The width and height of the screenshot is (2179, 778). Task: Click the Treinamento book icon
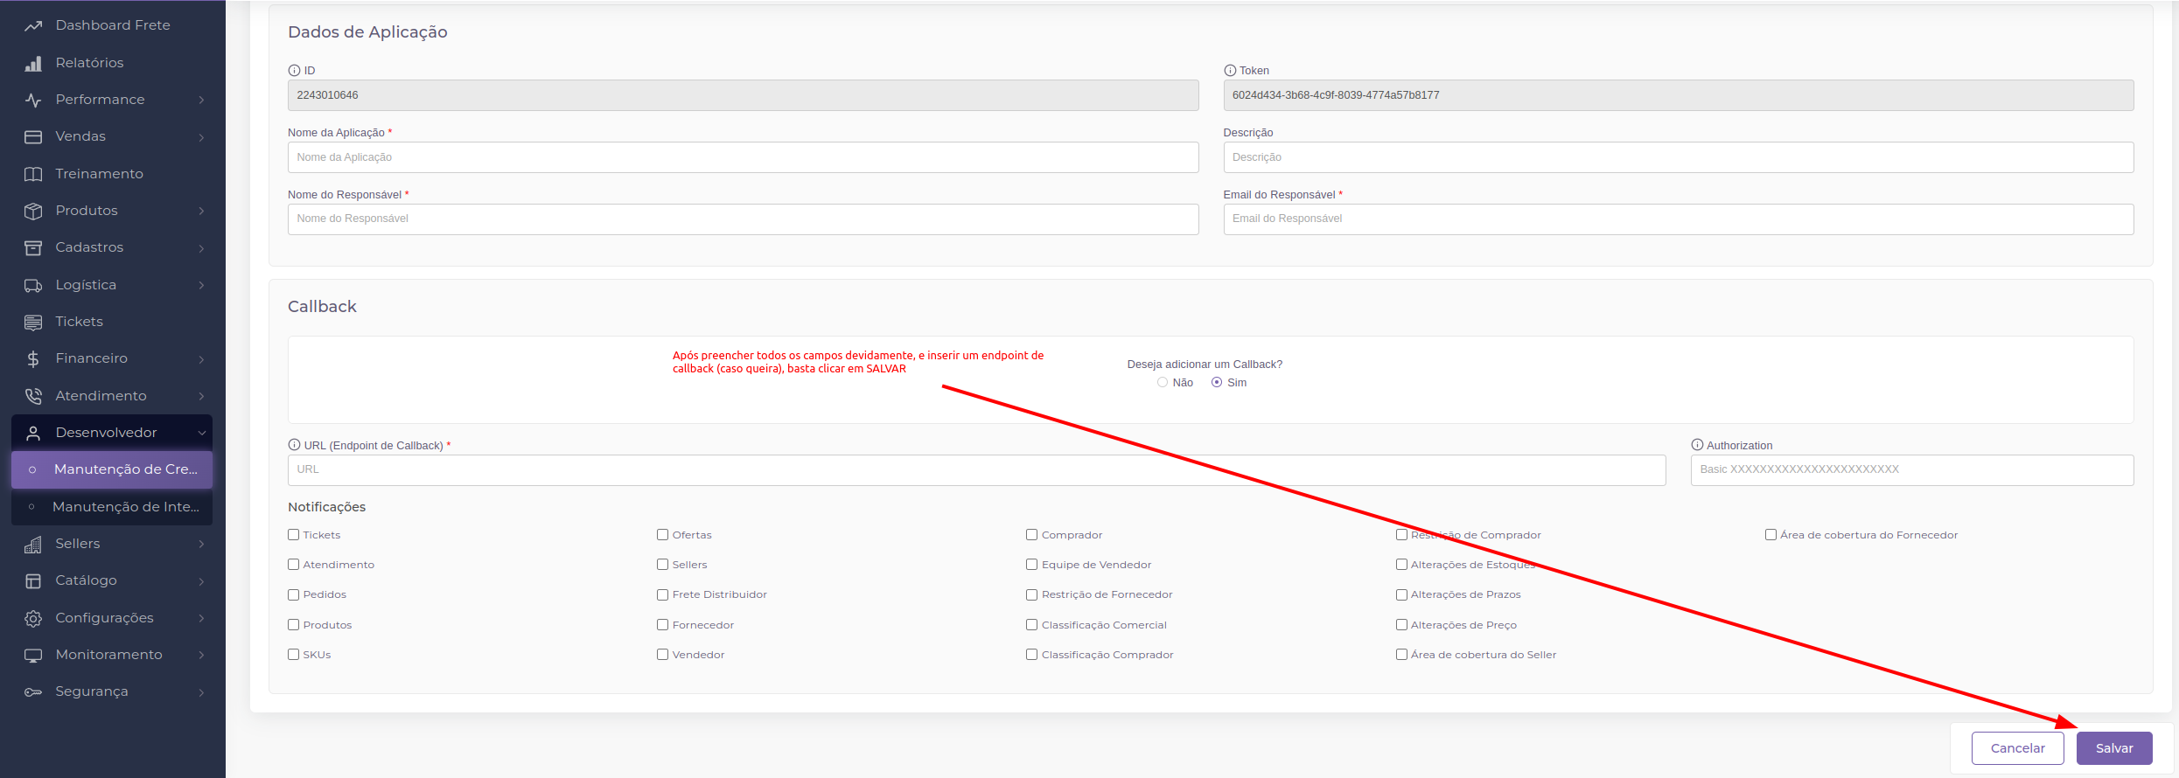pyautogui.click(x=33, y=174)
